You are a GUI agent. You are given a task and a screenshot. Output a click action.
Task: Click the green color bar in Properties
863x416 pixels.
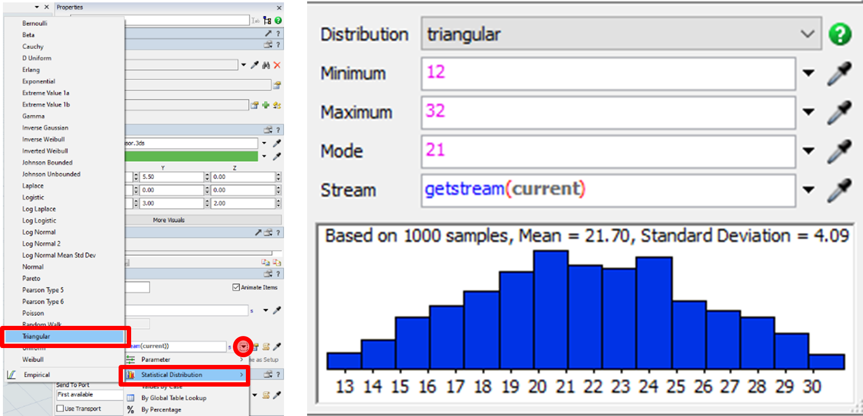click(x=191, y=156)
